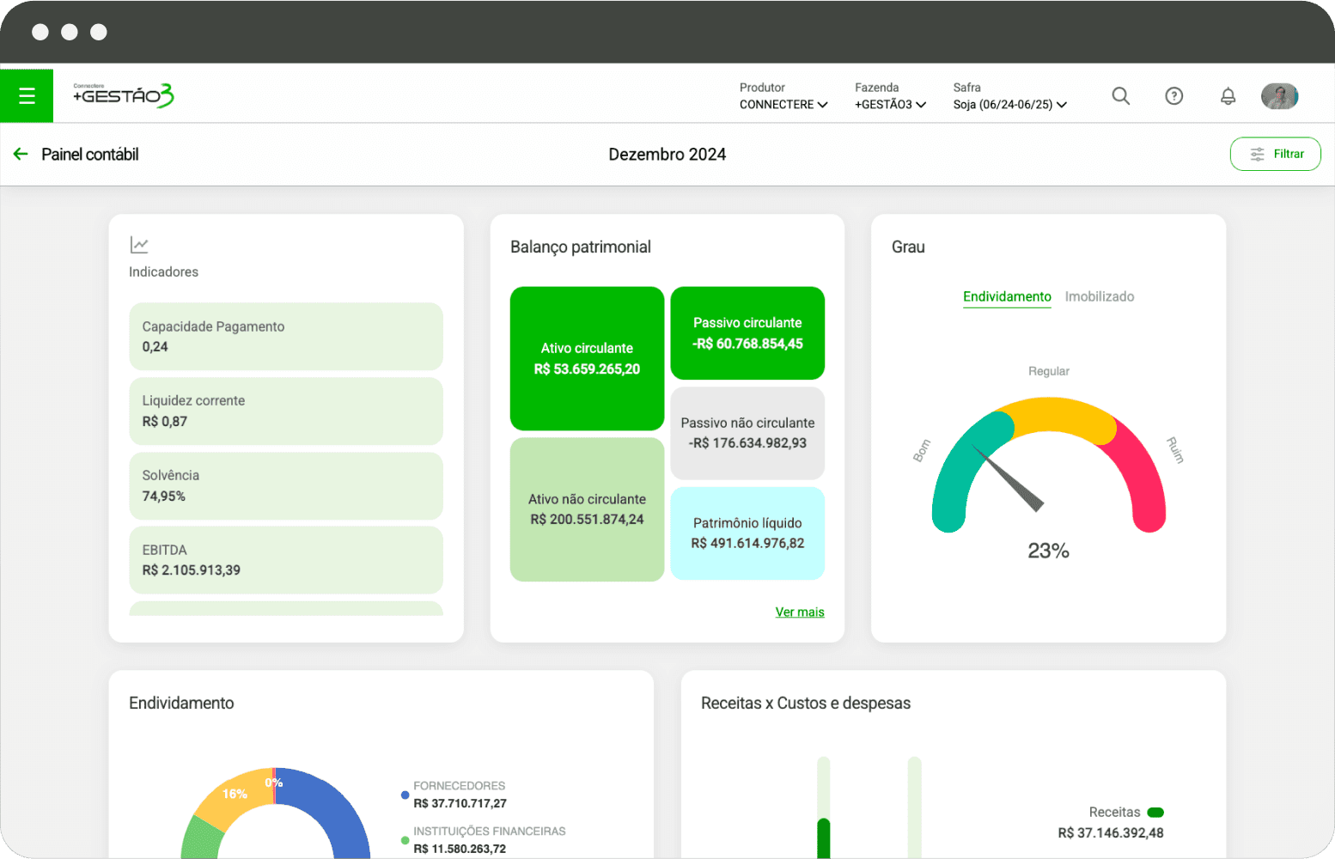Screen dimensions: 1335x859
Task: Expand the Produtor CONNECTERE dropdown
Action: 783,104
